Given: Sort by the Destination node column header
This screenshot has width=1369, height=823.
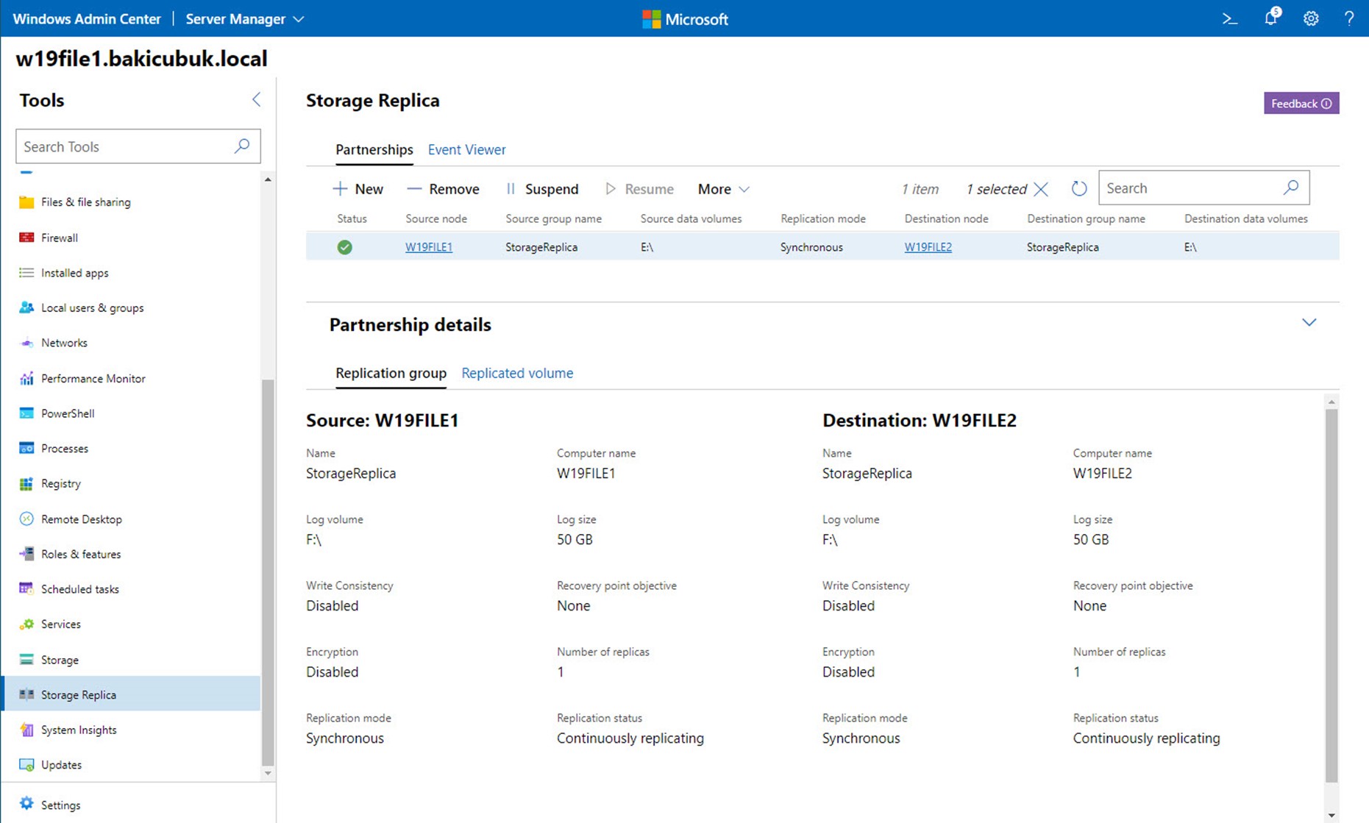Looking at the screenshot, I should click(946, 218).
